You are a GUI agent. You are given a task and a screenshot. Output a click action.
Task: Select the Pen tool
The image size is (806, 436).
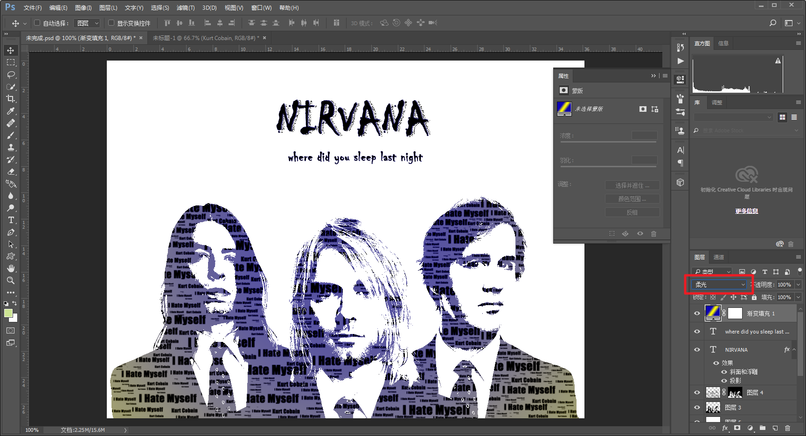(11, 232)
